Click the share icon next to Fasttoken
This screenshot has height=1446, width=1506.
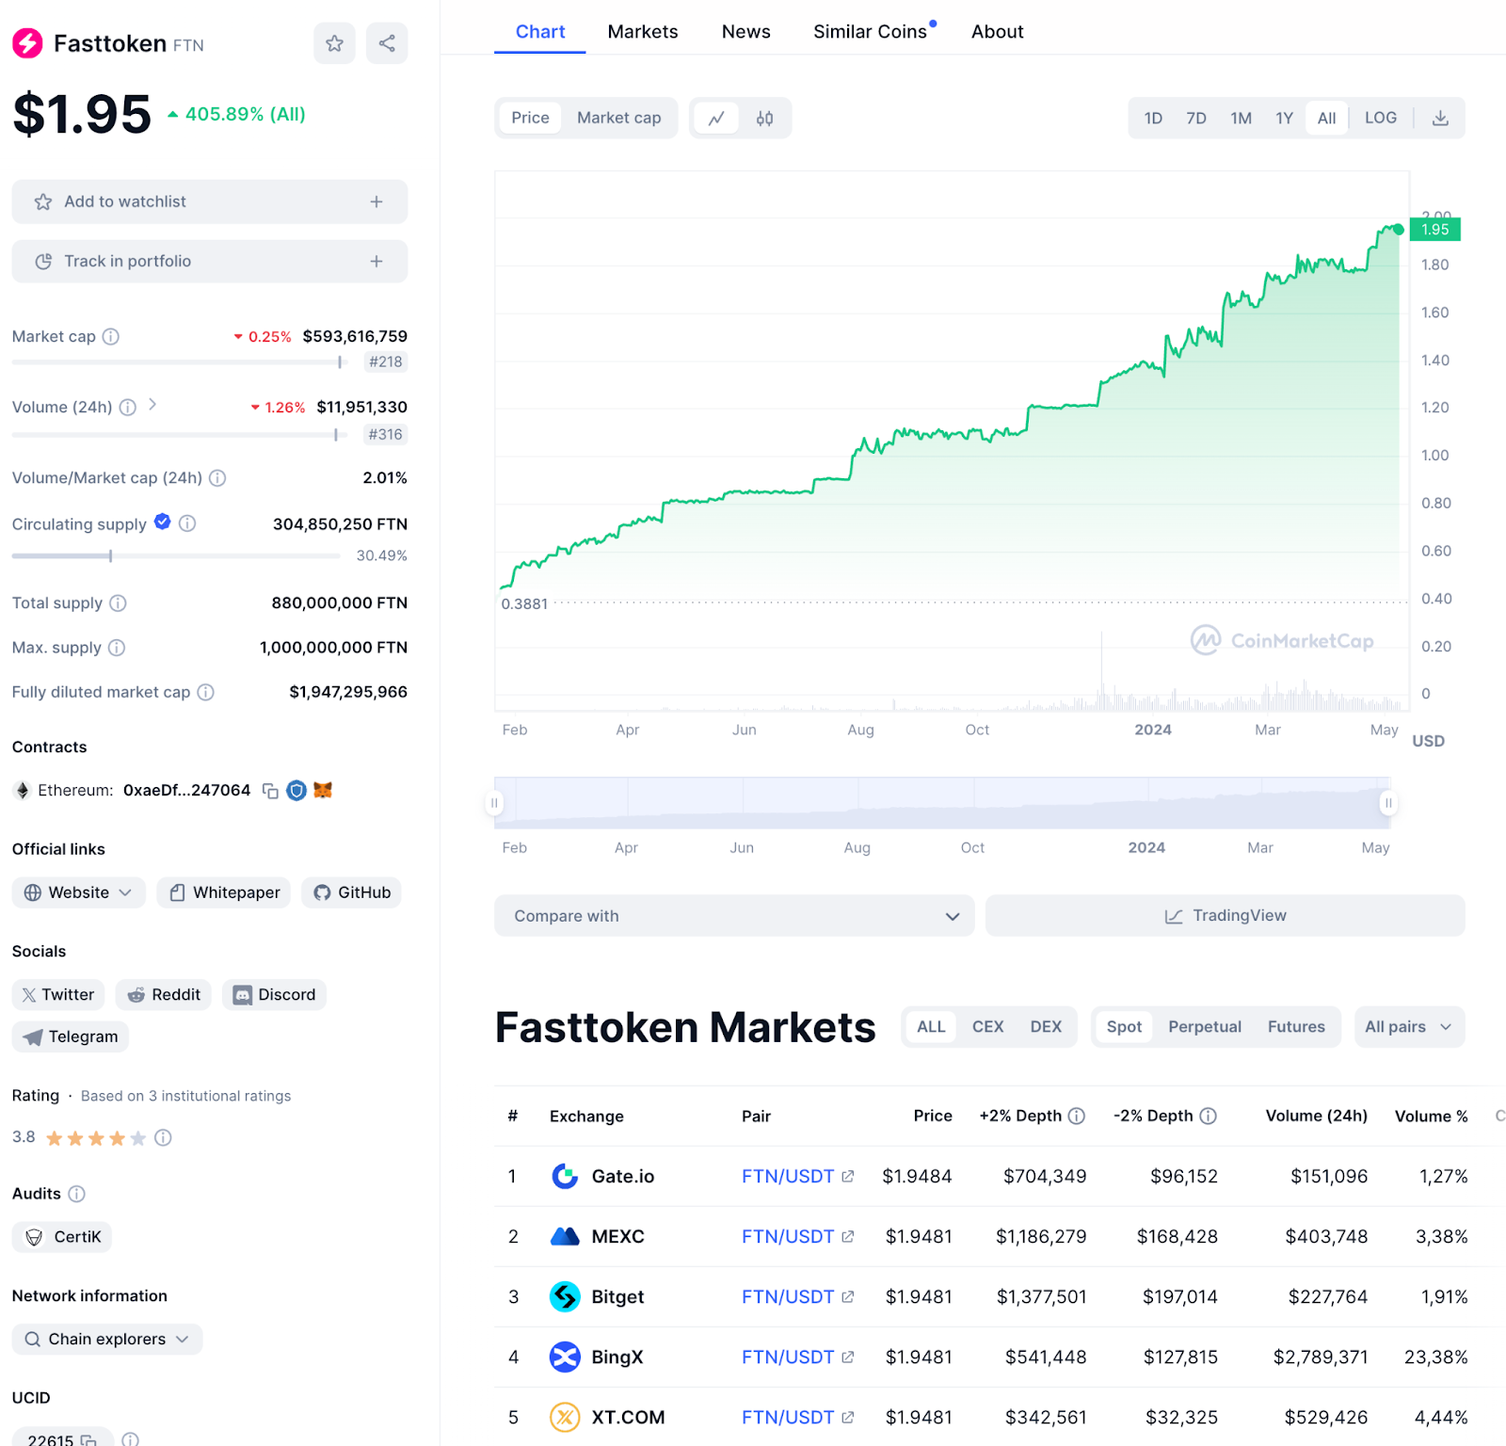[387, 43]
